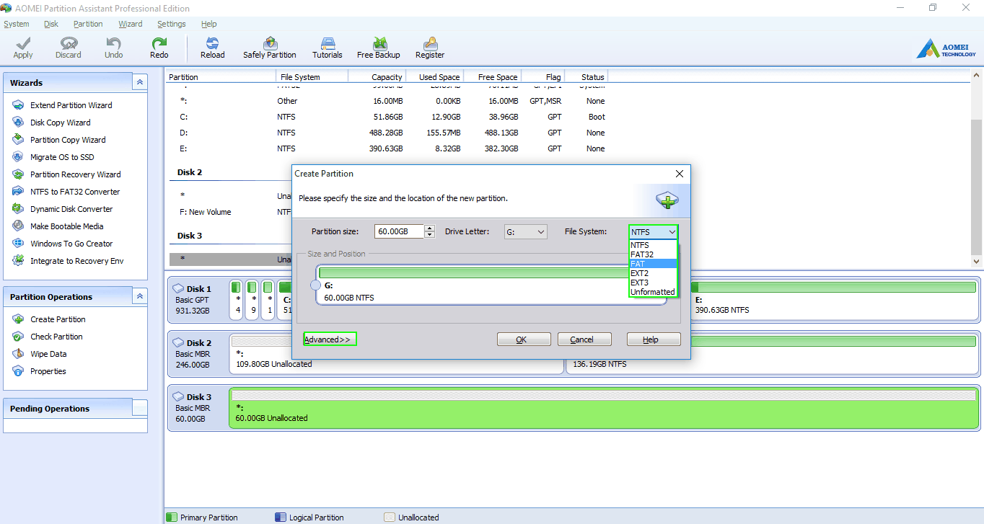The width and height of the screenshot is (984, 524).
Task: Click the left resize handle of partition bar
Action: coord(315,285)
